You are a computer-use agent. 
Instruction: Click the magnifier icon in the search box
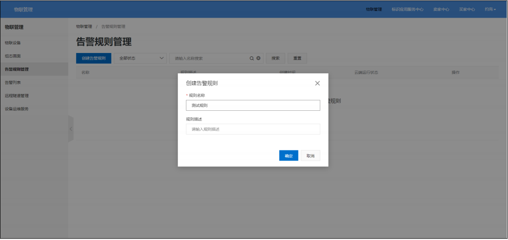point(252,58)
